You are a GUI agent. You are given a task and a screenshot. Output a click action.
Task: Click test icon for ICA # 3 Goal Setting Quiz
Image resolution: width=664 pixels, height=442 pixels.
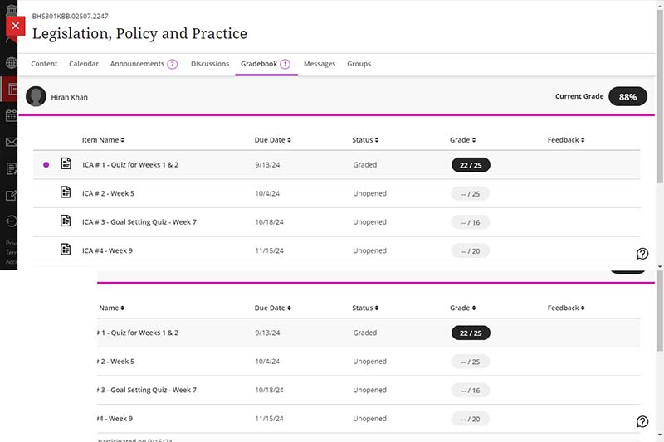coord(66,221)
